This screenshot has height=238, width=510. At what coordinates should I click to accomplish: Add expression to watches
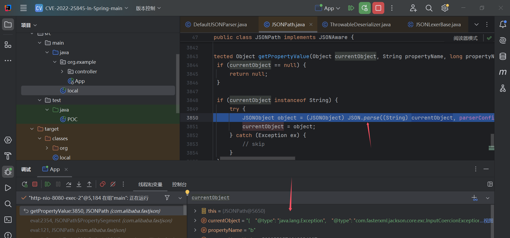click(475, 198)
